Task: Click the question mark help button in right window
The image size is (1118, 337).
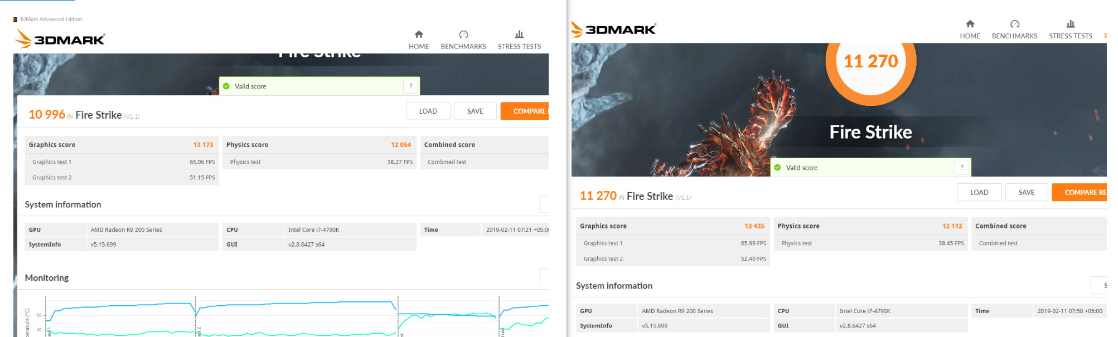Action: coord(962,168)
